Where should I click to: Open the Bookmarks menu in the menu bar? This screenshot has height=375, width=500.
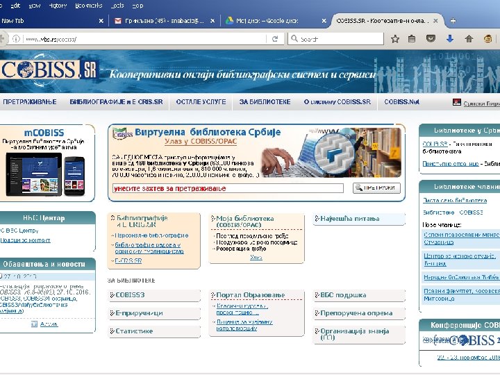pos(89,6)
